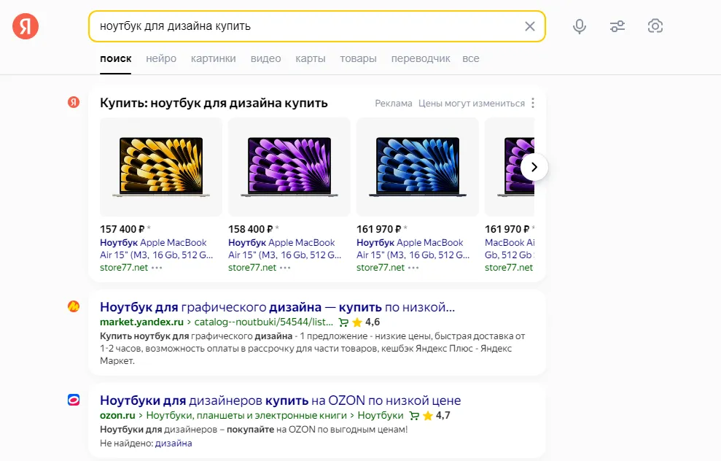Open the карты tab
The height and width of the screenshot is (461, 721).
pos(311,58)
